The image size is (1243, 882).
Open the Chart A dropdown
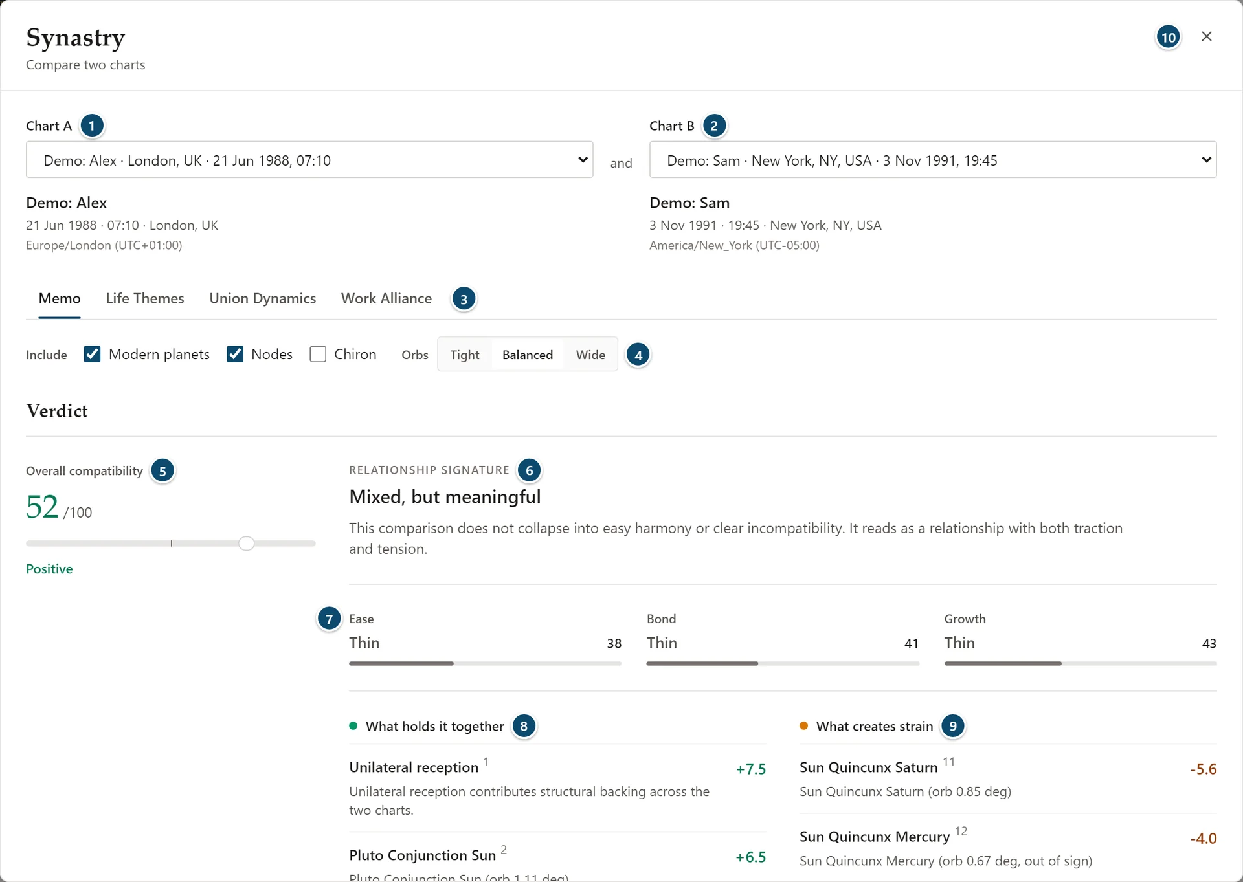[x=309, y=160]
